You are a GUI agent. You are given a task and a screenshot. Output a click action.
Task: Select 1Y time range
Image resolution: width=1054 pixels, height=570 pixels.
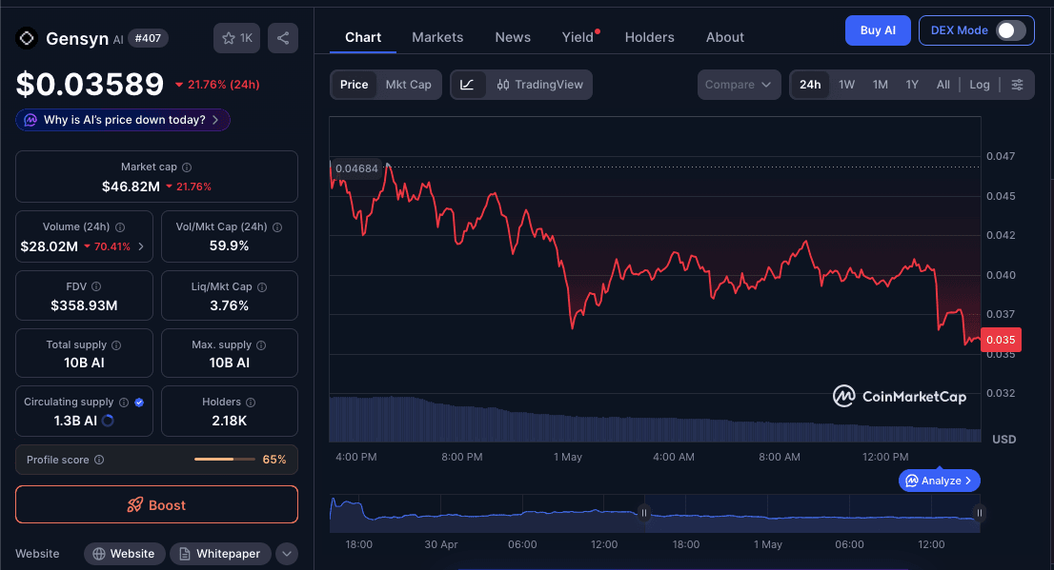click(912, 85)
